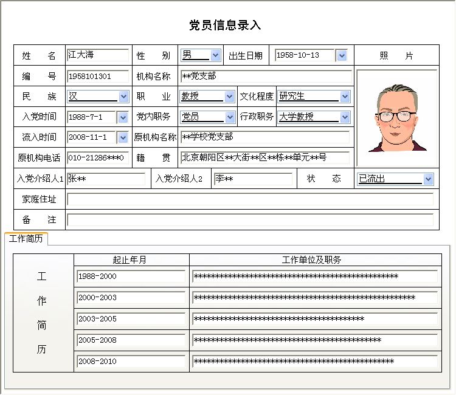Expand the 出生日期 date picker arrow
The width and height of the screenshot is (456, 395).
point(342,56)
